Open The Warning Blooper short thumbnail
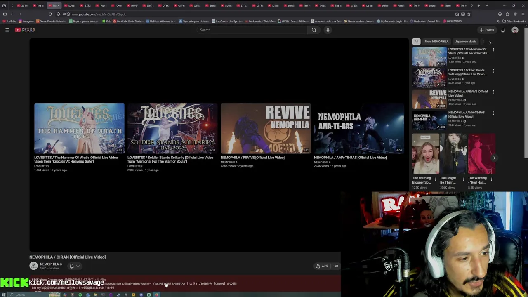Image resolution: width=528 pixels, height=297 pixels. (x=426, y=153)
